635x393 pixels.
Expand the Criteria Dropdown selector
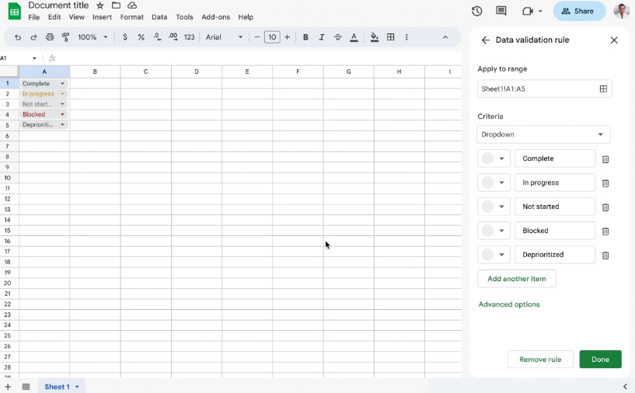pyautogui.click(x=543, y=134)
